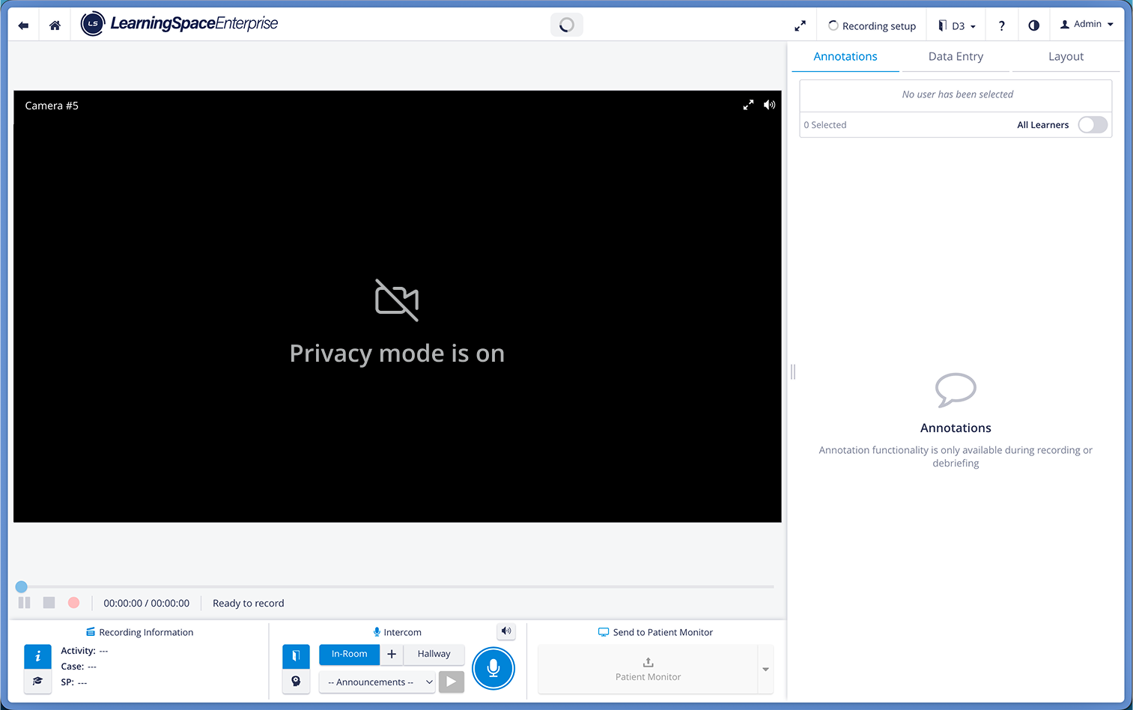The image size is (1133, 710).
Task: Click the stop recording square button
Action: pos(49,602)
